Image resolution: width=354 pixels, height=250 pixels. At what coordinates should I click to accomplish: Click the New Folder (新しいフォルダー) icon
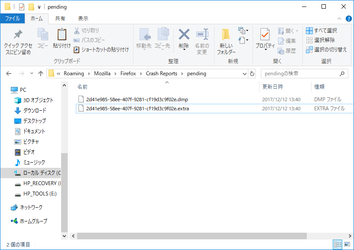pyautogui.click(x=226, y=35)
